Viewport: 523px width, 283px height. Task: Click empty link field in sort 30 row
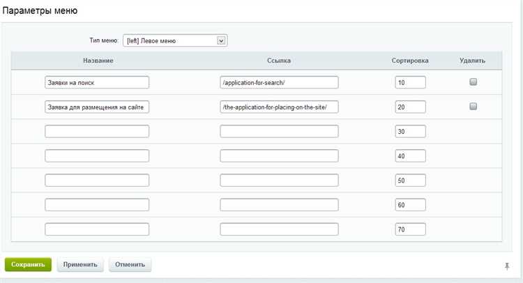click(x=279, y=131)
